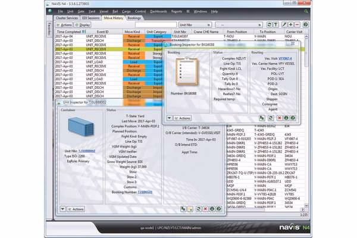
Task: Open the blank filter dropdown beside Unit Nbr
Action: click(239, 25)
